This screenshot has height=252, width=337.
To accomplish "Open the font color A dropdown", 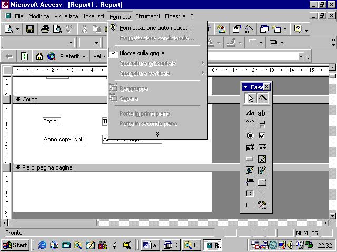I will pos(219,43).
